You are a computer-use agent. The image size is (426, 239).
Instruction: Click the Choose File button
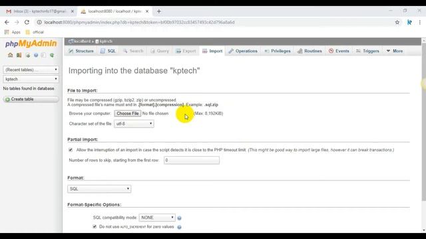click(127, 114)
